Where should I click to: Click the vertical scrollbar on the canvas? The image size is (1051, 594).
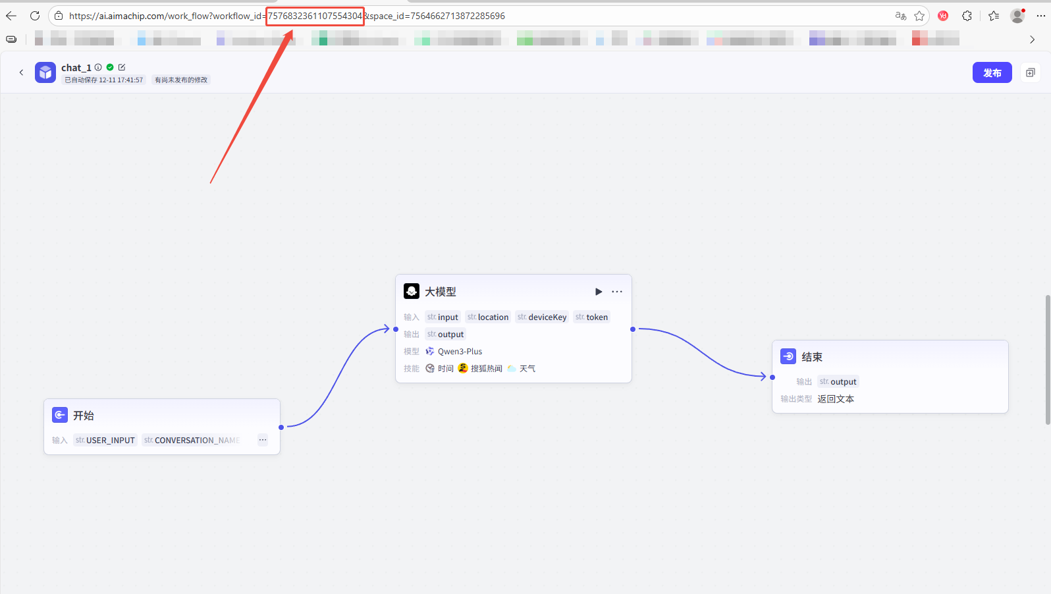1047,360
